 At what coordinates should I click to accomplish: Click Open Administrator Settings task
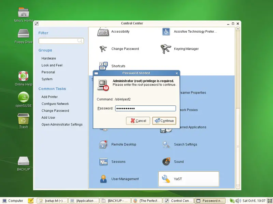(x=62, y=124)
